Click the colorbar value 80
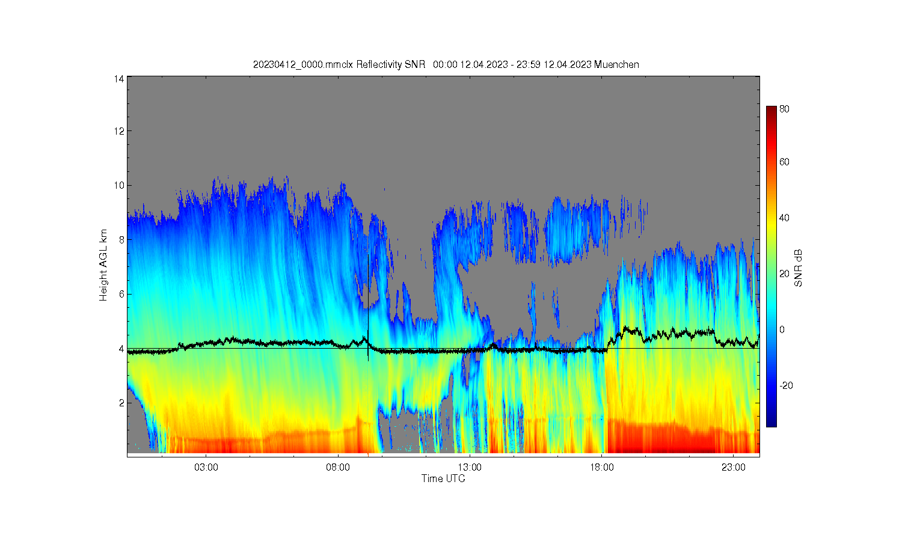The image size is (902, 541). coord(785,109)
